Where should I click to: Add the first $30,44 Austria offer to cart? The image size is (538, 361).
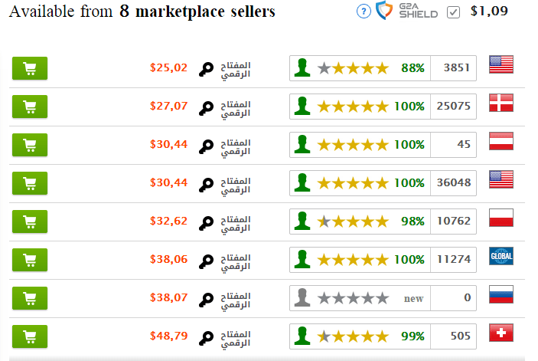click(x=30, y=145)
